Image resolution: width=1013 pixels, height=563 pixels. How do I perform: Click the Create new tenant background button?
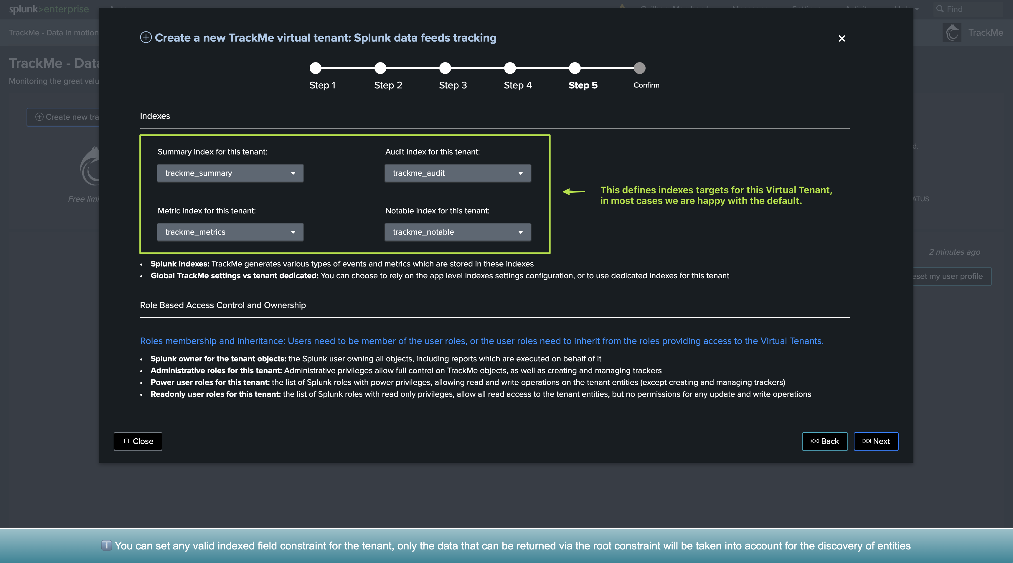(x=63, y=117)
